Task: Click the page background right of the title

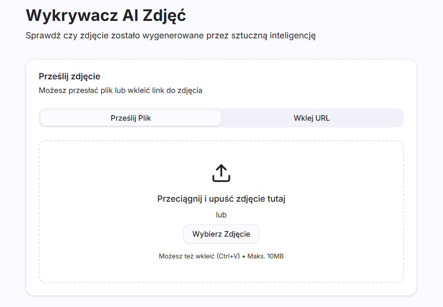Action: click(319, 15)
